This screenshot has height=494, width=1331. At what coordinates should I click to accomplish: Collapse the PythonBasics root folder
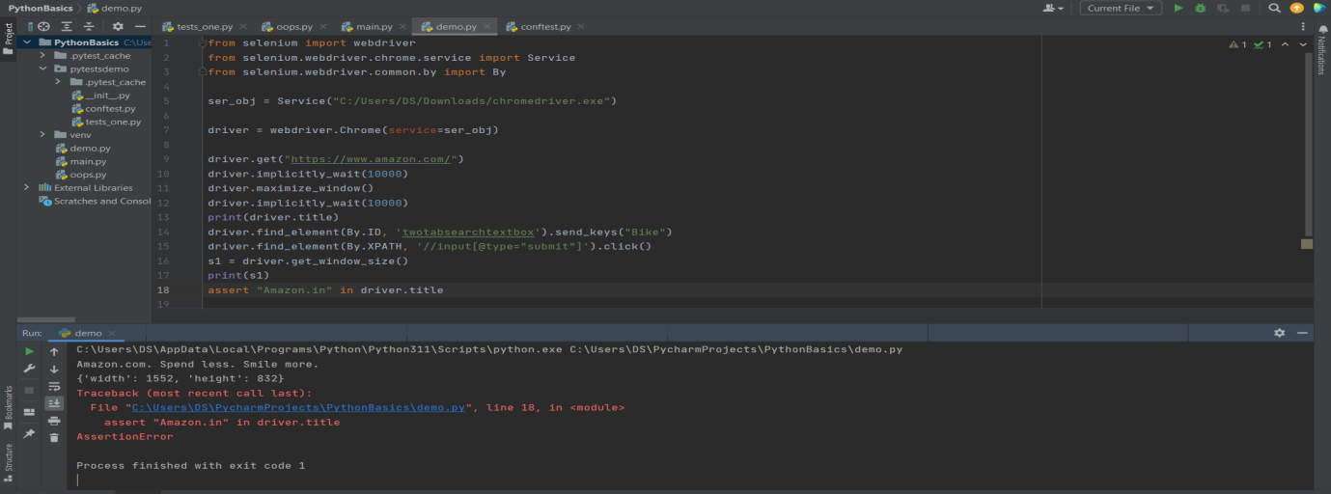pos(26,42)
